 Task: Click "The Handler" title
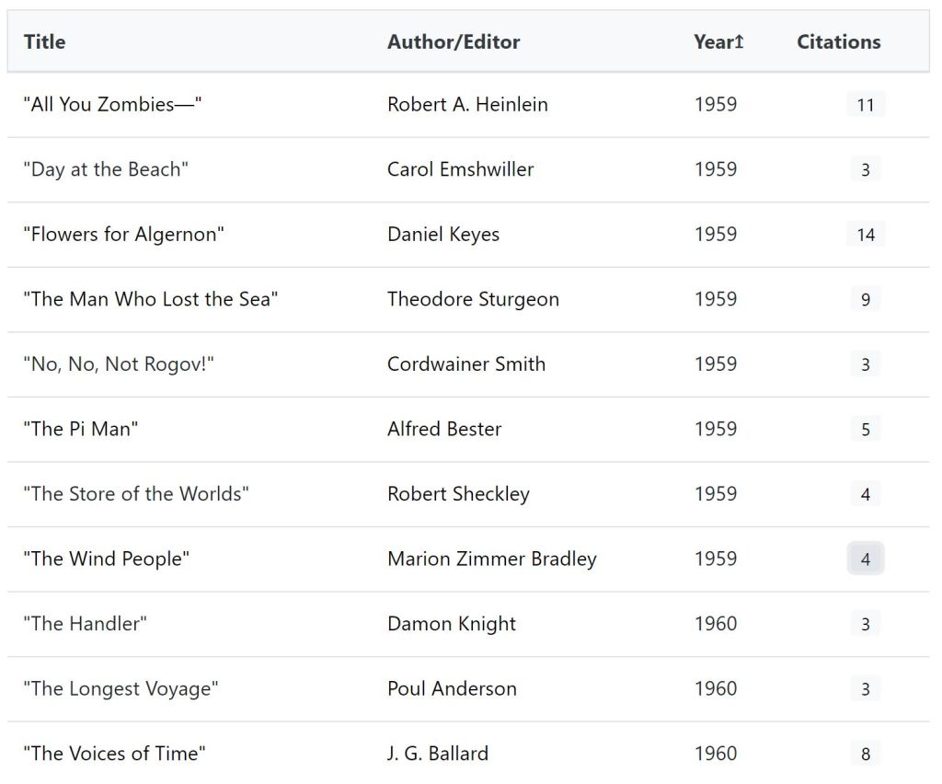[85, 624]
